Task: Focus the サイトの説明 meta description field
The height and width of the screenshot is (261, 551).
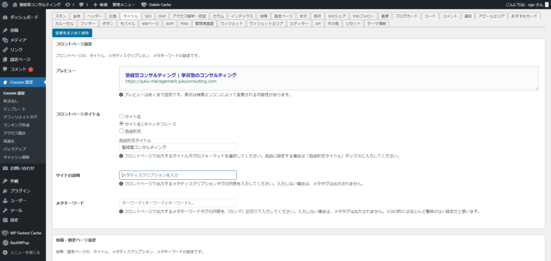Action: point(178,175)
